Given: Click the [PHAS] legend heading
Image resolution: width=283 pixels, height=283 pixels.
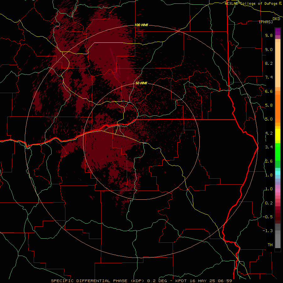Looking at the screenshot, I should coord(266,22).
